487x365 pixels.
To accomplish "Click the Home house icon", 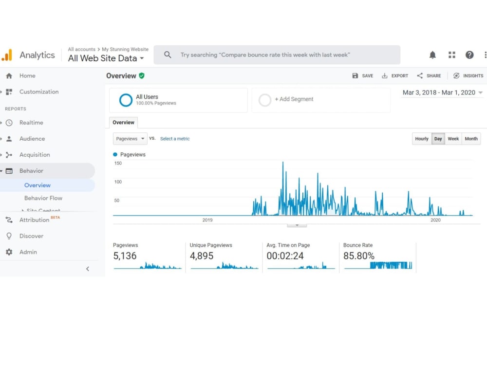I will click(x=9, y=76).
